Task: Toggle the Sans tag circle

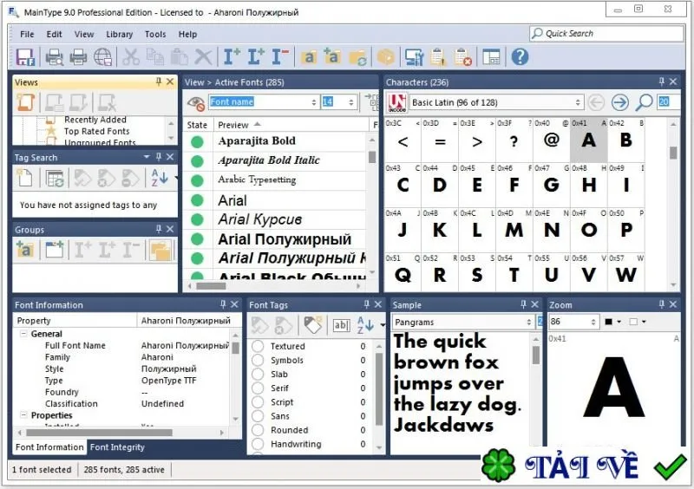Action: (258, 416)
